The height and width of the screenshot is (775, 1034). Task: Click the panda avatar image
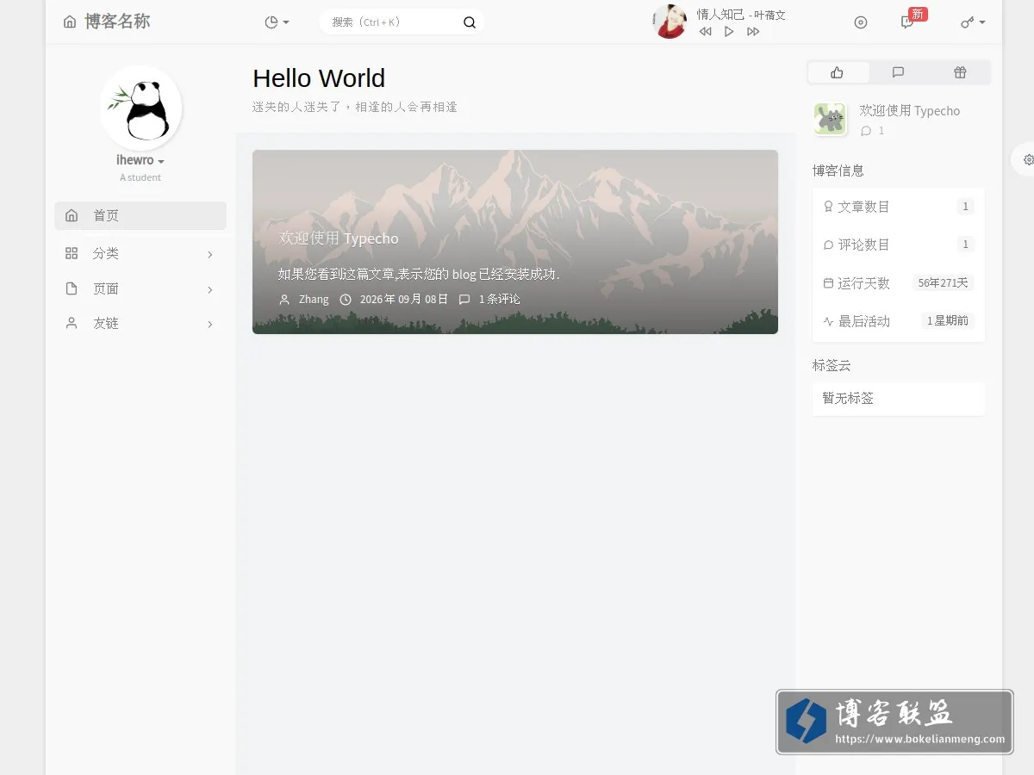pyautogui.click(x=140, y=108)
